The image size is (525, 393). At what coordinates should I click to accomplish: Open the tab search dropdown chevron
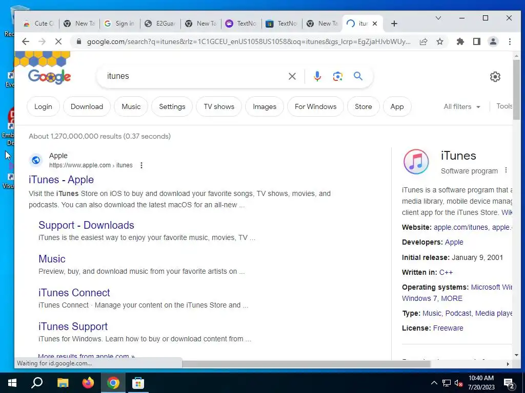(x=438, y=18)
